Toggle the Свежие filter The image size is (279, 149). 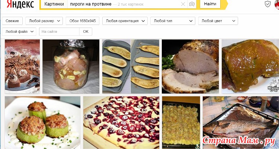pyautogui.click(x=12, y=21)
